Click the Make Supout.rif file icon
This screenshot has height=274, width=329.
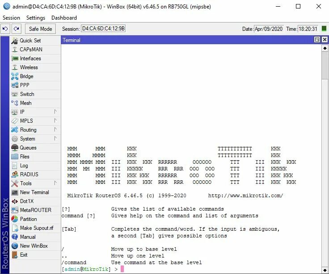14,228
